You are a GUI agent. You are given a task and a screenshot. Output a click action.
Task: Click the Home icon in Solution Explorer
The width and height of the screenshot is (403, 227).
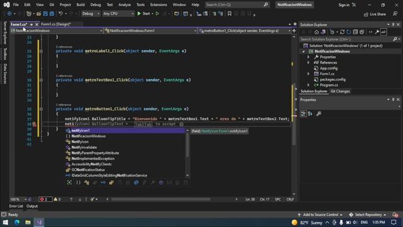click(x=317, y=32)
